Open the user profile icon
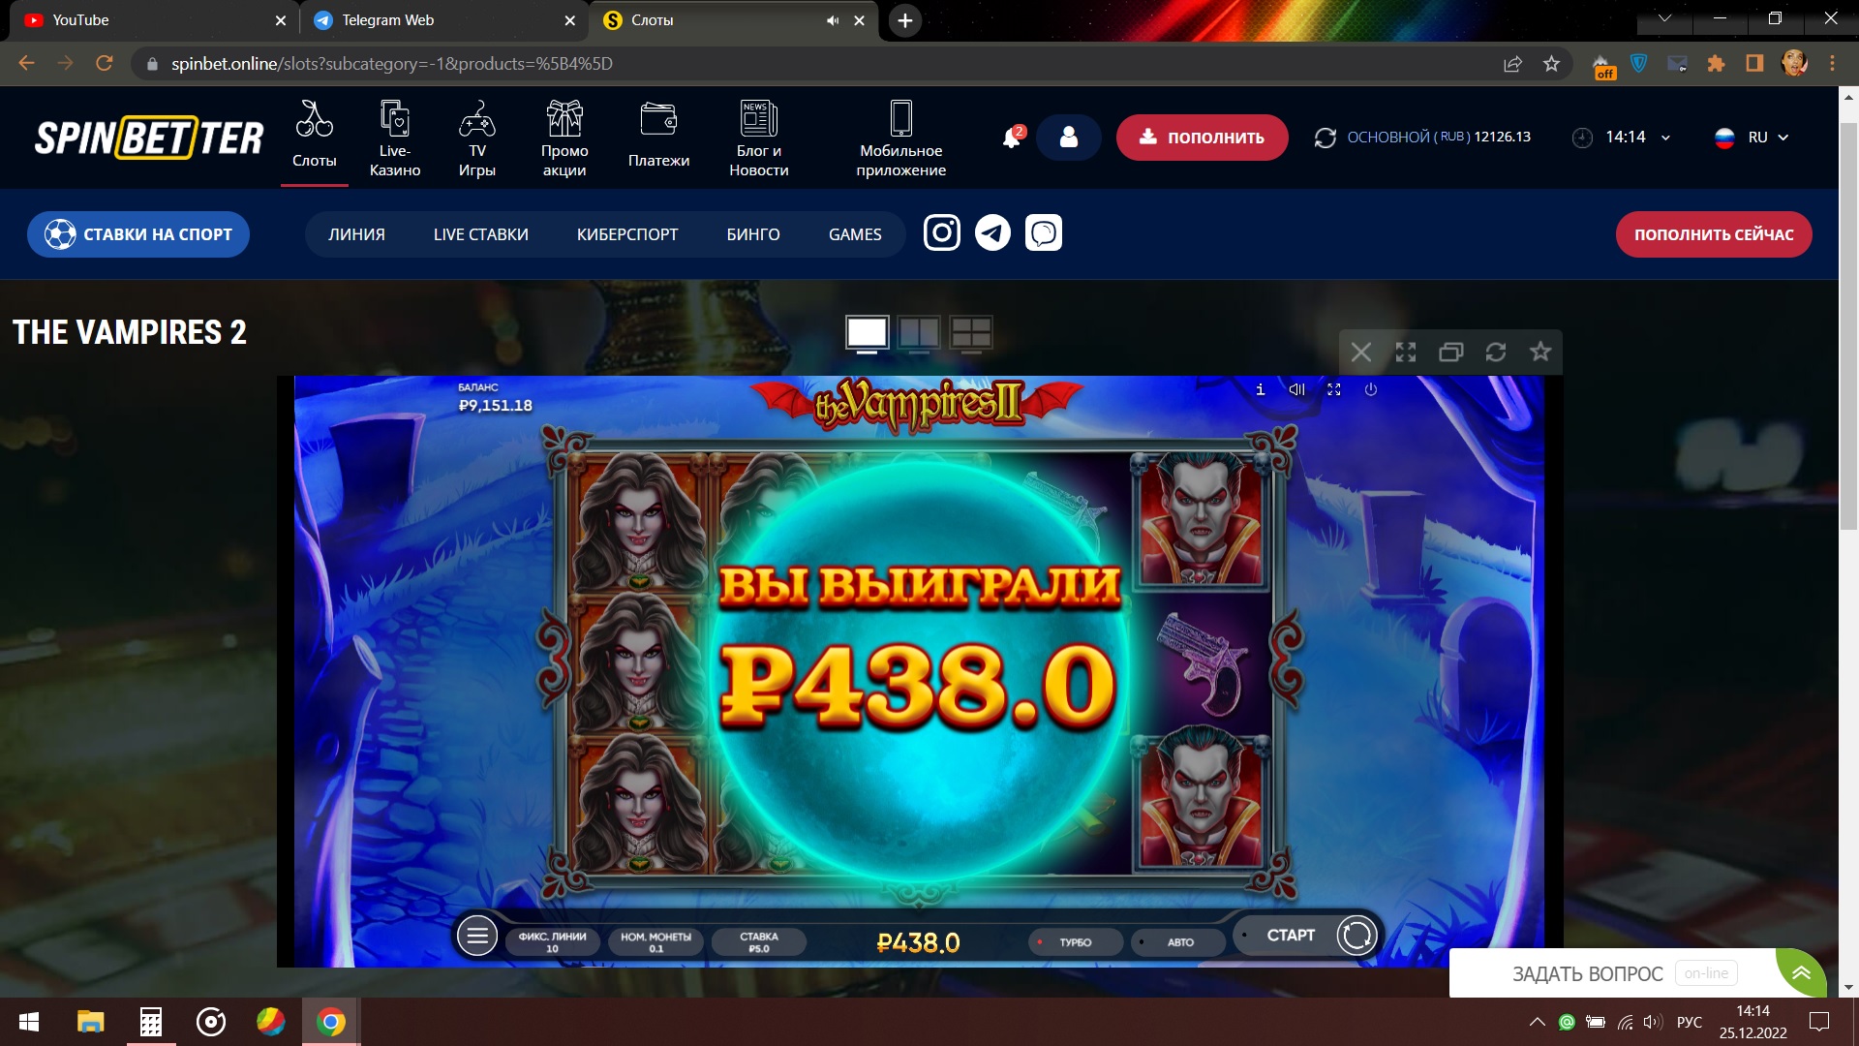 pyautogui.click(x=1069, y=138)
